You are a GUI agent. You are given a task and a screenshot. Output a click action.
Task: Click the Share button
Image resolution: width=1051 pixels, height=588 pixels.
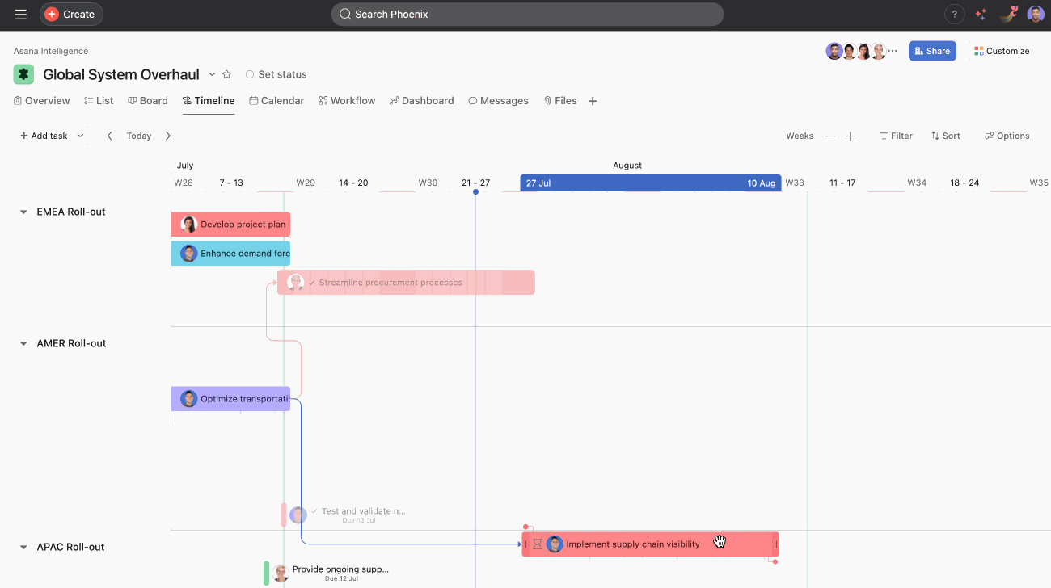pos(932,51)
